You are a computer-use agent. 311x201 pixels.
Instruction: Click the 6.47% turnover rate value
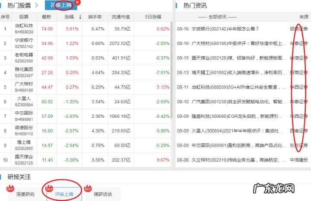(98, 29)
